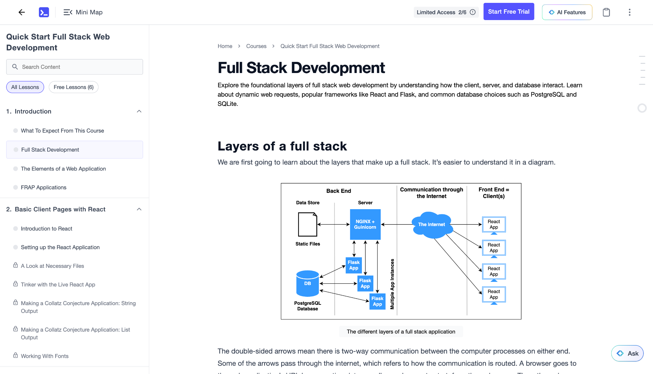653x374 pixels.
Task: Click the back arrow icon
Action: pyautogui.click(x=22, y=12)
